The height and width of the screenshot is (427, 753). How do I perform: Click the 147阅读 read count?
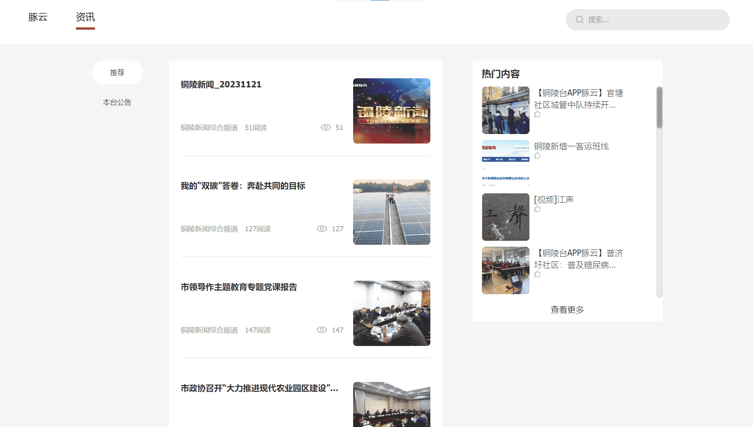tap(258, 330)
